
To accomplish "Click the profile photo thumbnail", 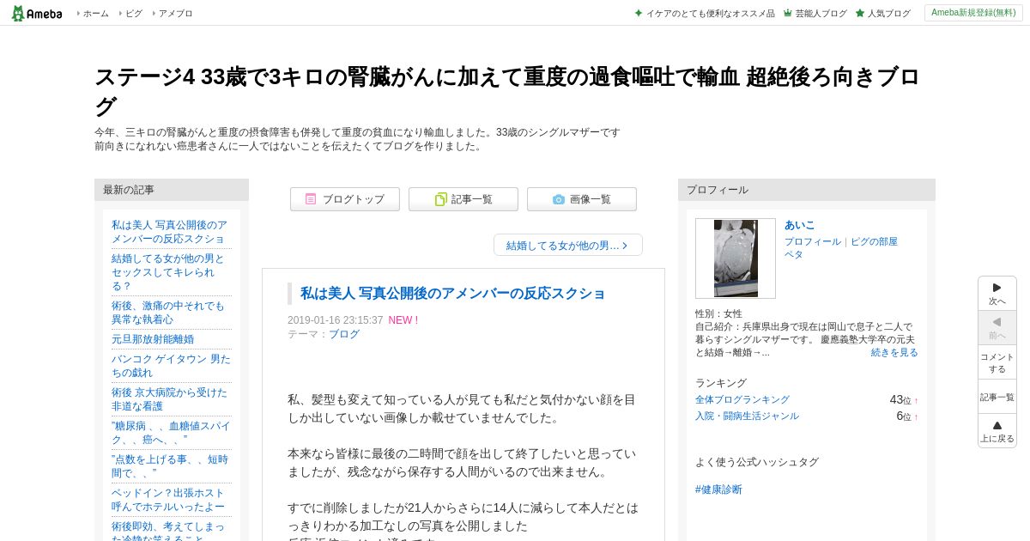I will tap(736, 258).
